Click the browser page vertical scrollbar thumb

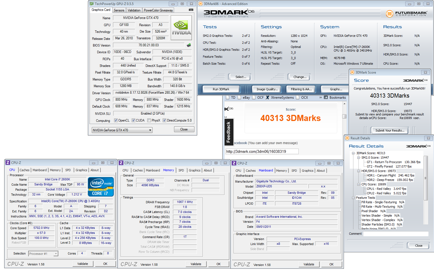point(344,116)
